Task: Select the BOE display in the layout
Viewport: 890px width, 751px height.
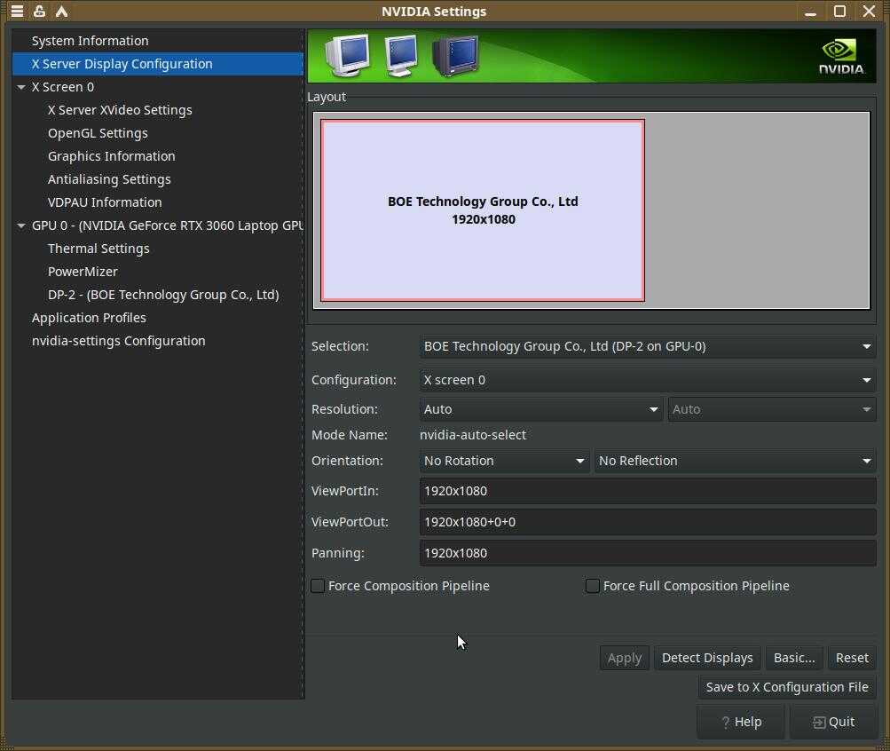Action: click(x=483, y=210)
